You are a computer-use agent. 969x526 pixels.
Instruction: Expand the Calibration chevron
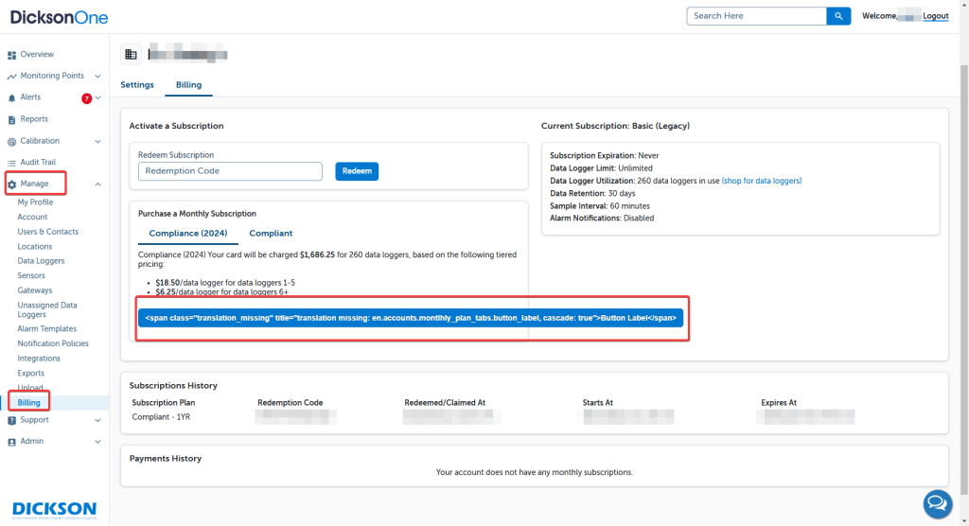click(x=97, y=142)
